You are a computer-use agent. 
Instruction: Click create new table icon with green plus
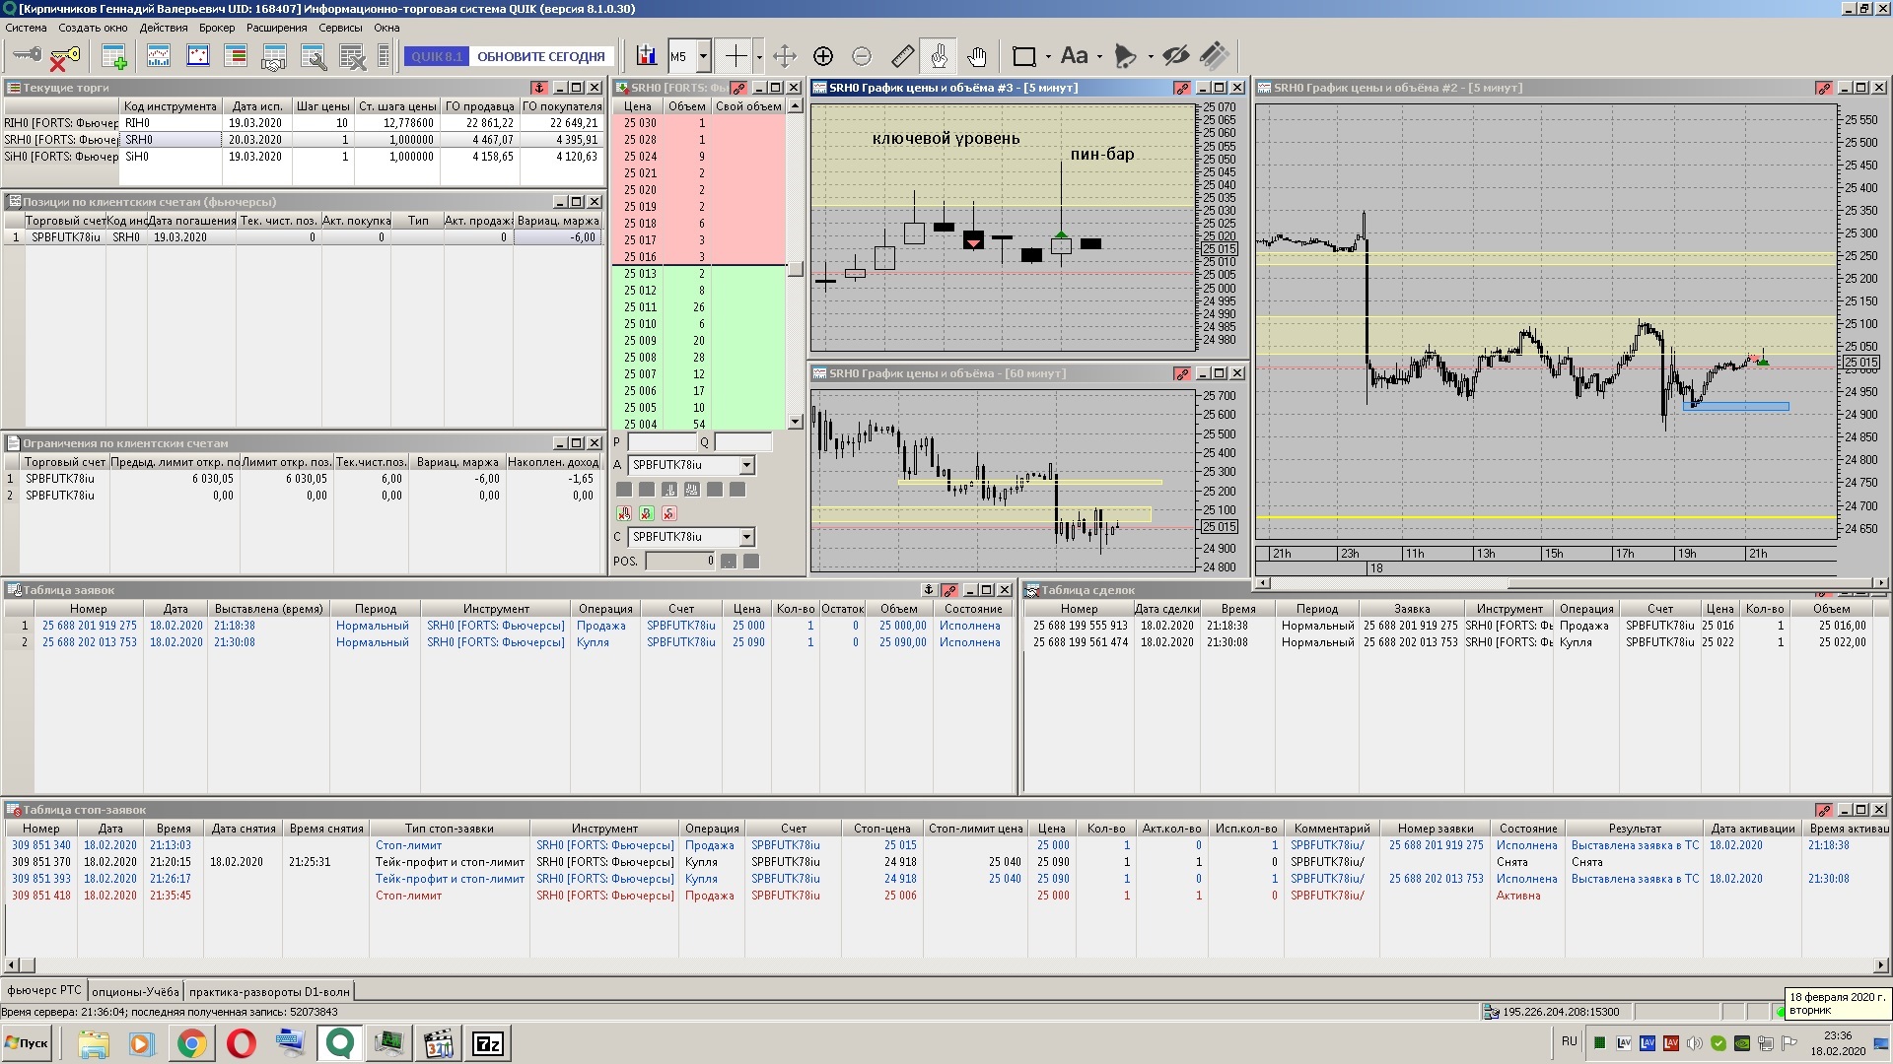114,57
